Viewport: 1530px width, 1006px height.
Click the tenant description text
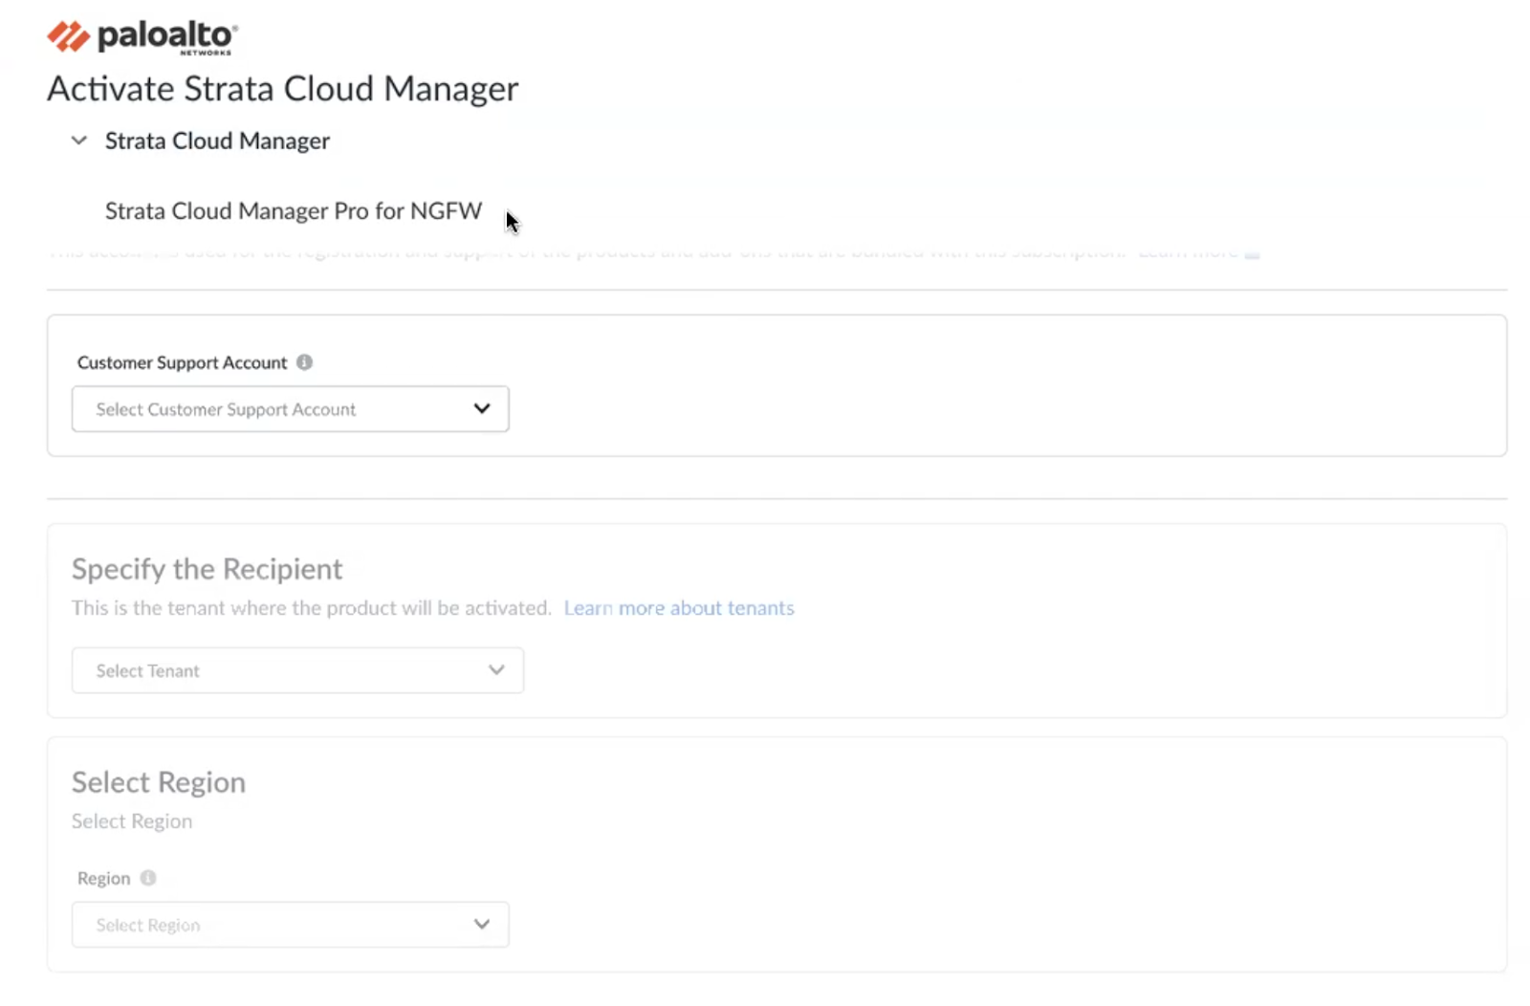point(311,608)
